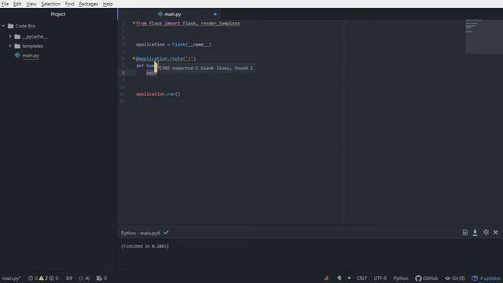The width and height of the screenshot is (503, 283).
Task: Select the Project panel header
Action: pyautogui.click(x=58, y=14)
